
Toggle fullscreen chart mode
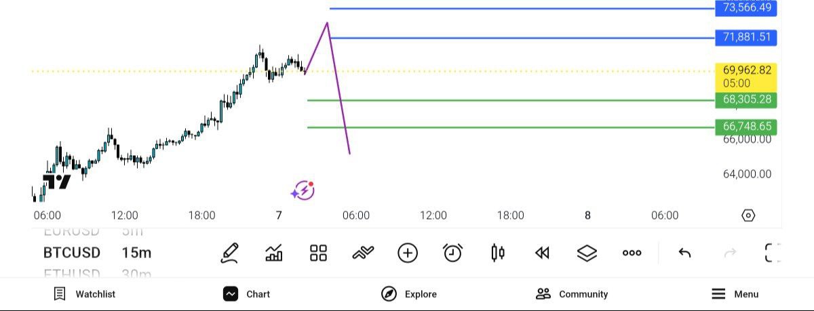(773, 253)
